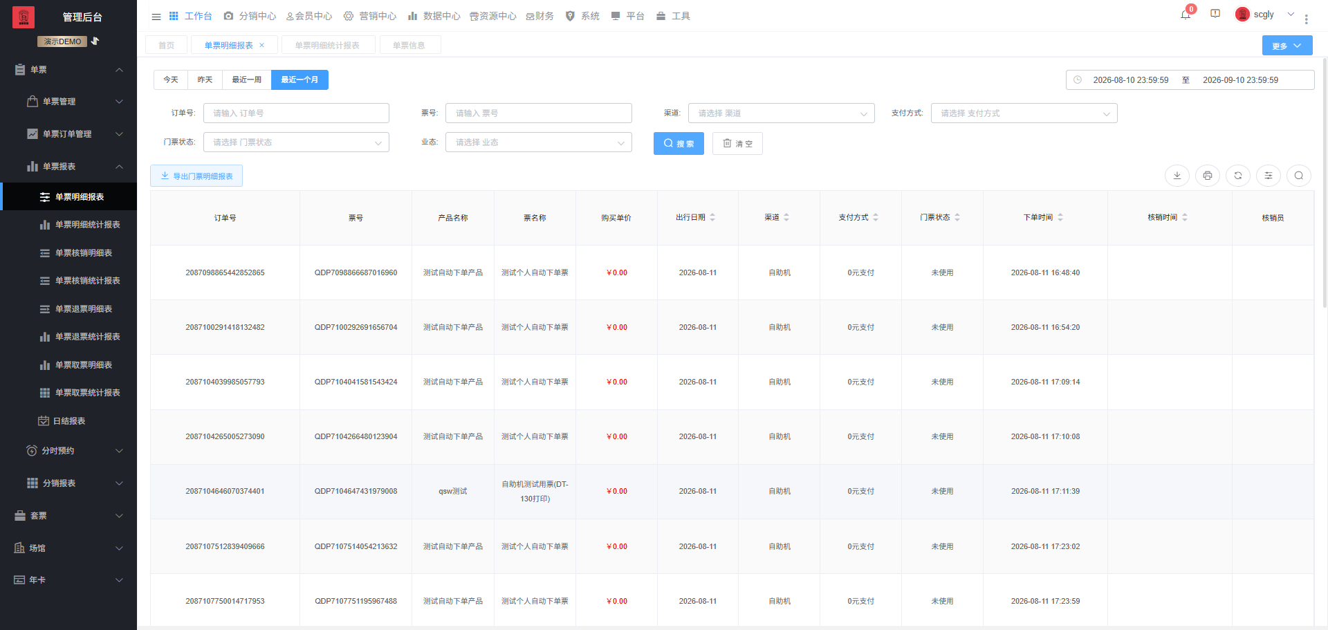Image resolution: width=1328 pixels, height=630 pixels.
Task: Click the refresh icon above the table
Action: click(1238, 176)
